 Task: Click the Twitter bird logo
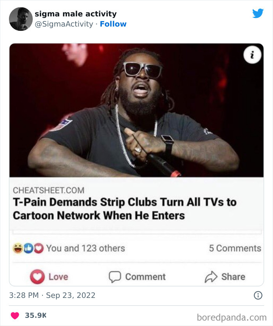point(258,13)
